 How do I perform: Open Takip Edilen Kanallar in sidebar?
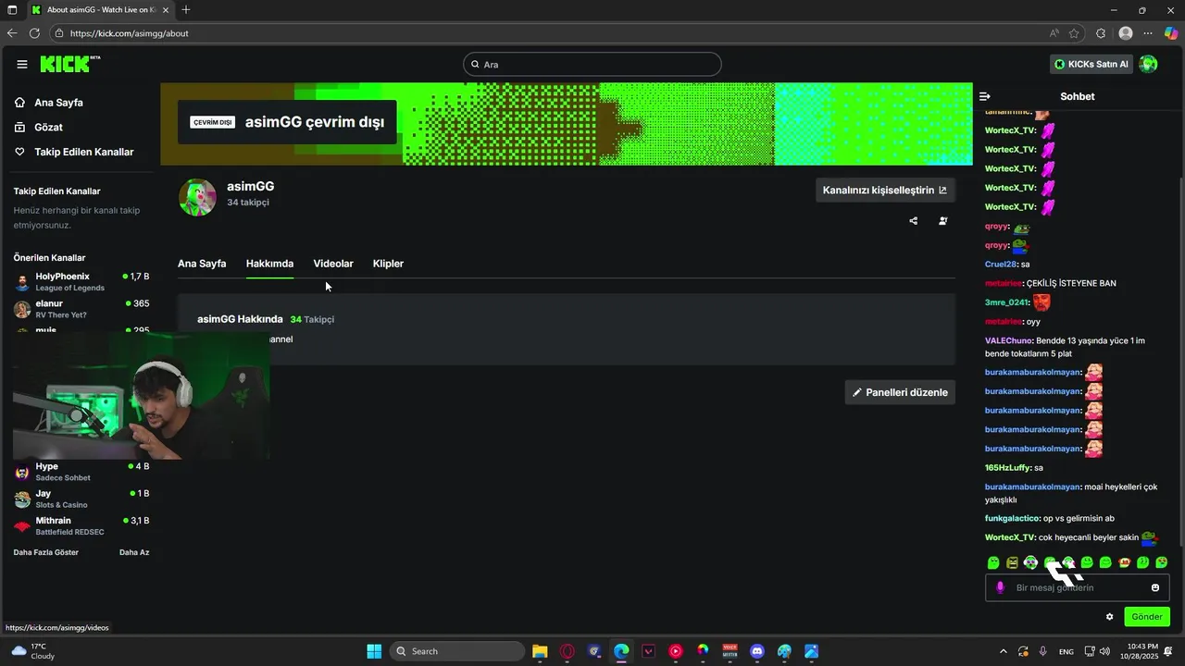click(83, 152)
